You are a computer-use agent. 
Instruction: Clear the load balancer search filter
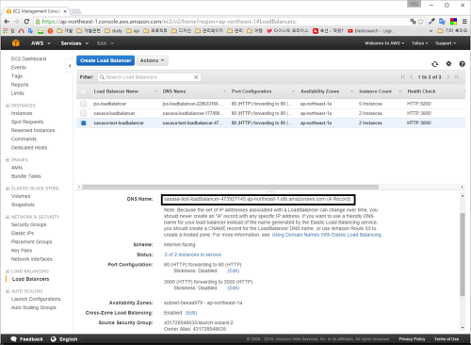pyautogui.click(x=196, y=77)
